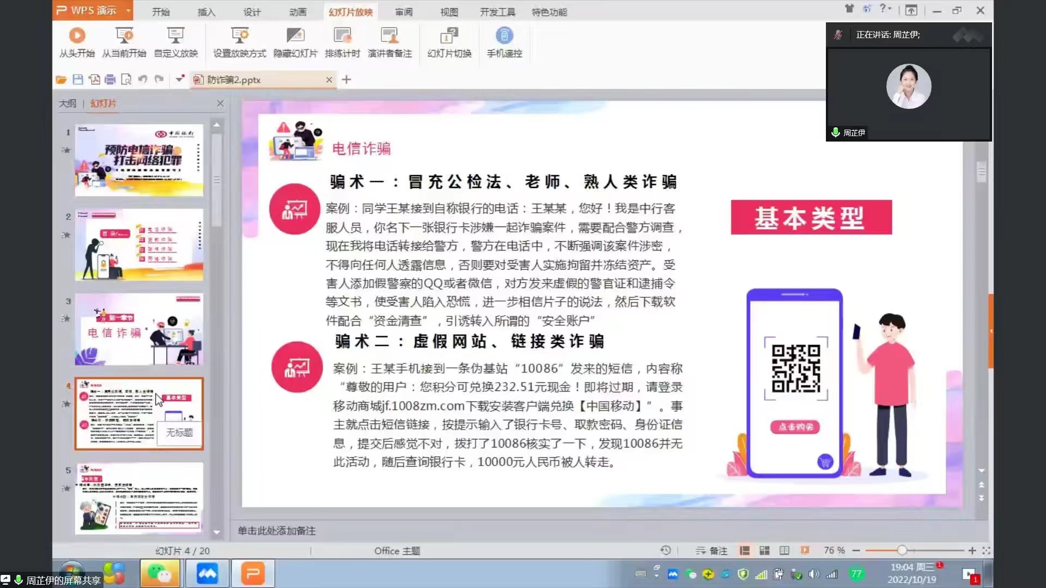Open the 设计 ribbon tab
This screenshot has width=1046, height=588.
pyautogui.click(x=252, y=12)
